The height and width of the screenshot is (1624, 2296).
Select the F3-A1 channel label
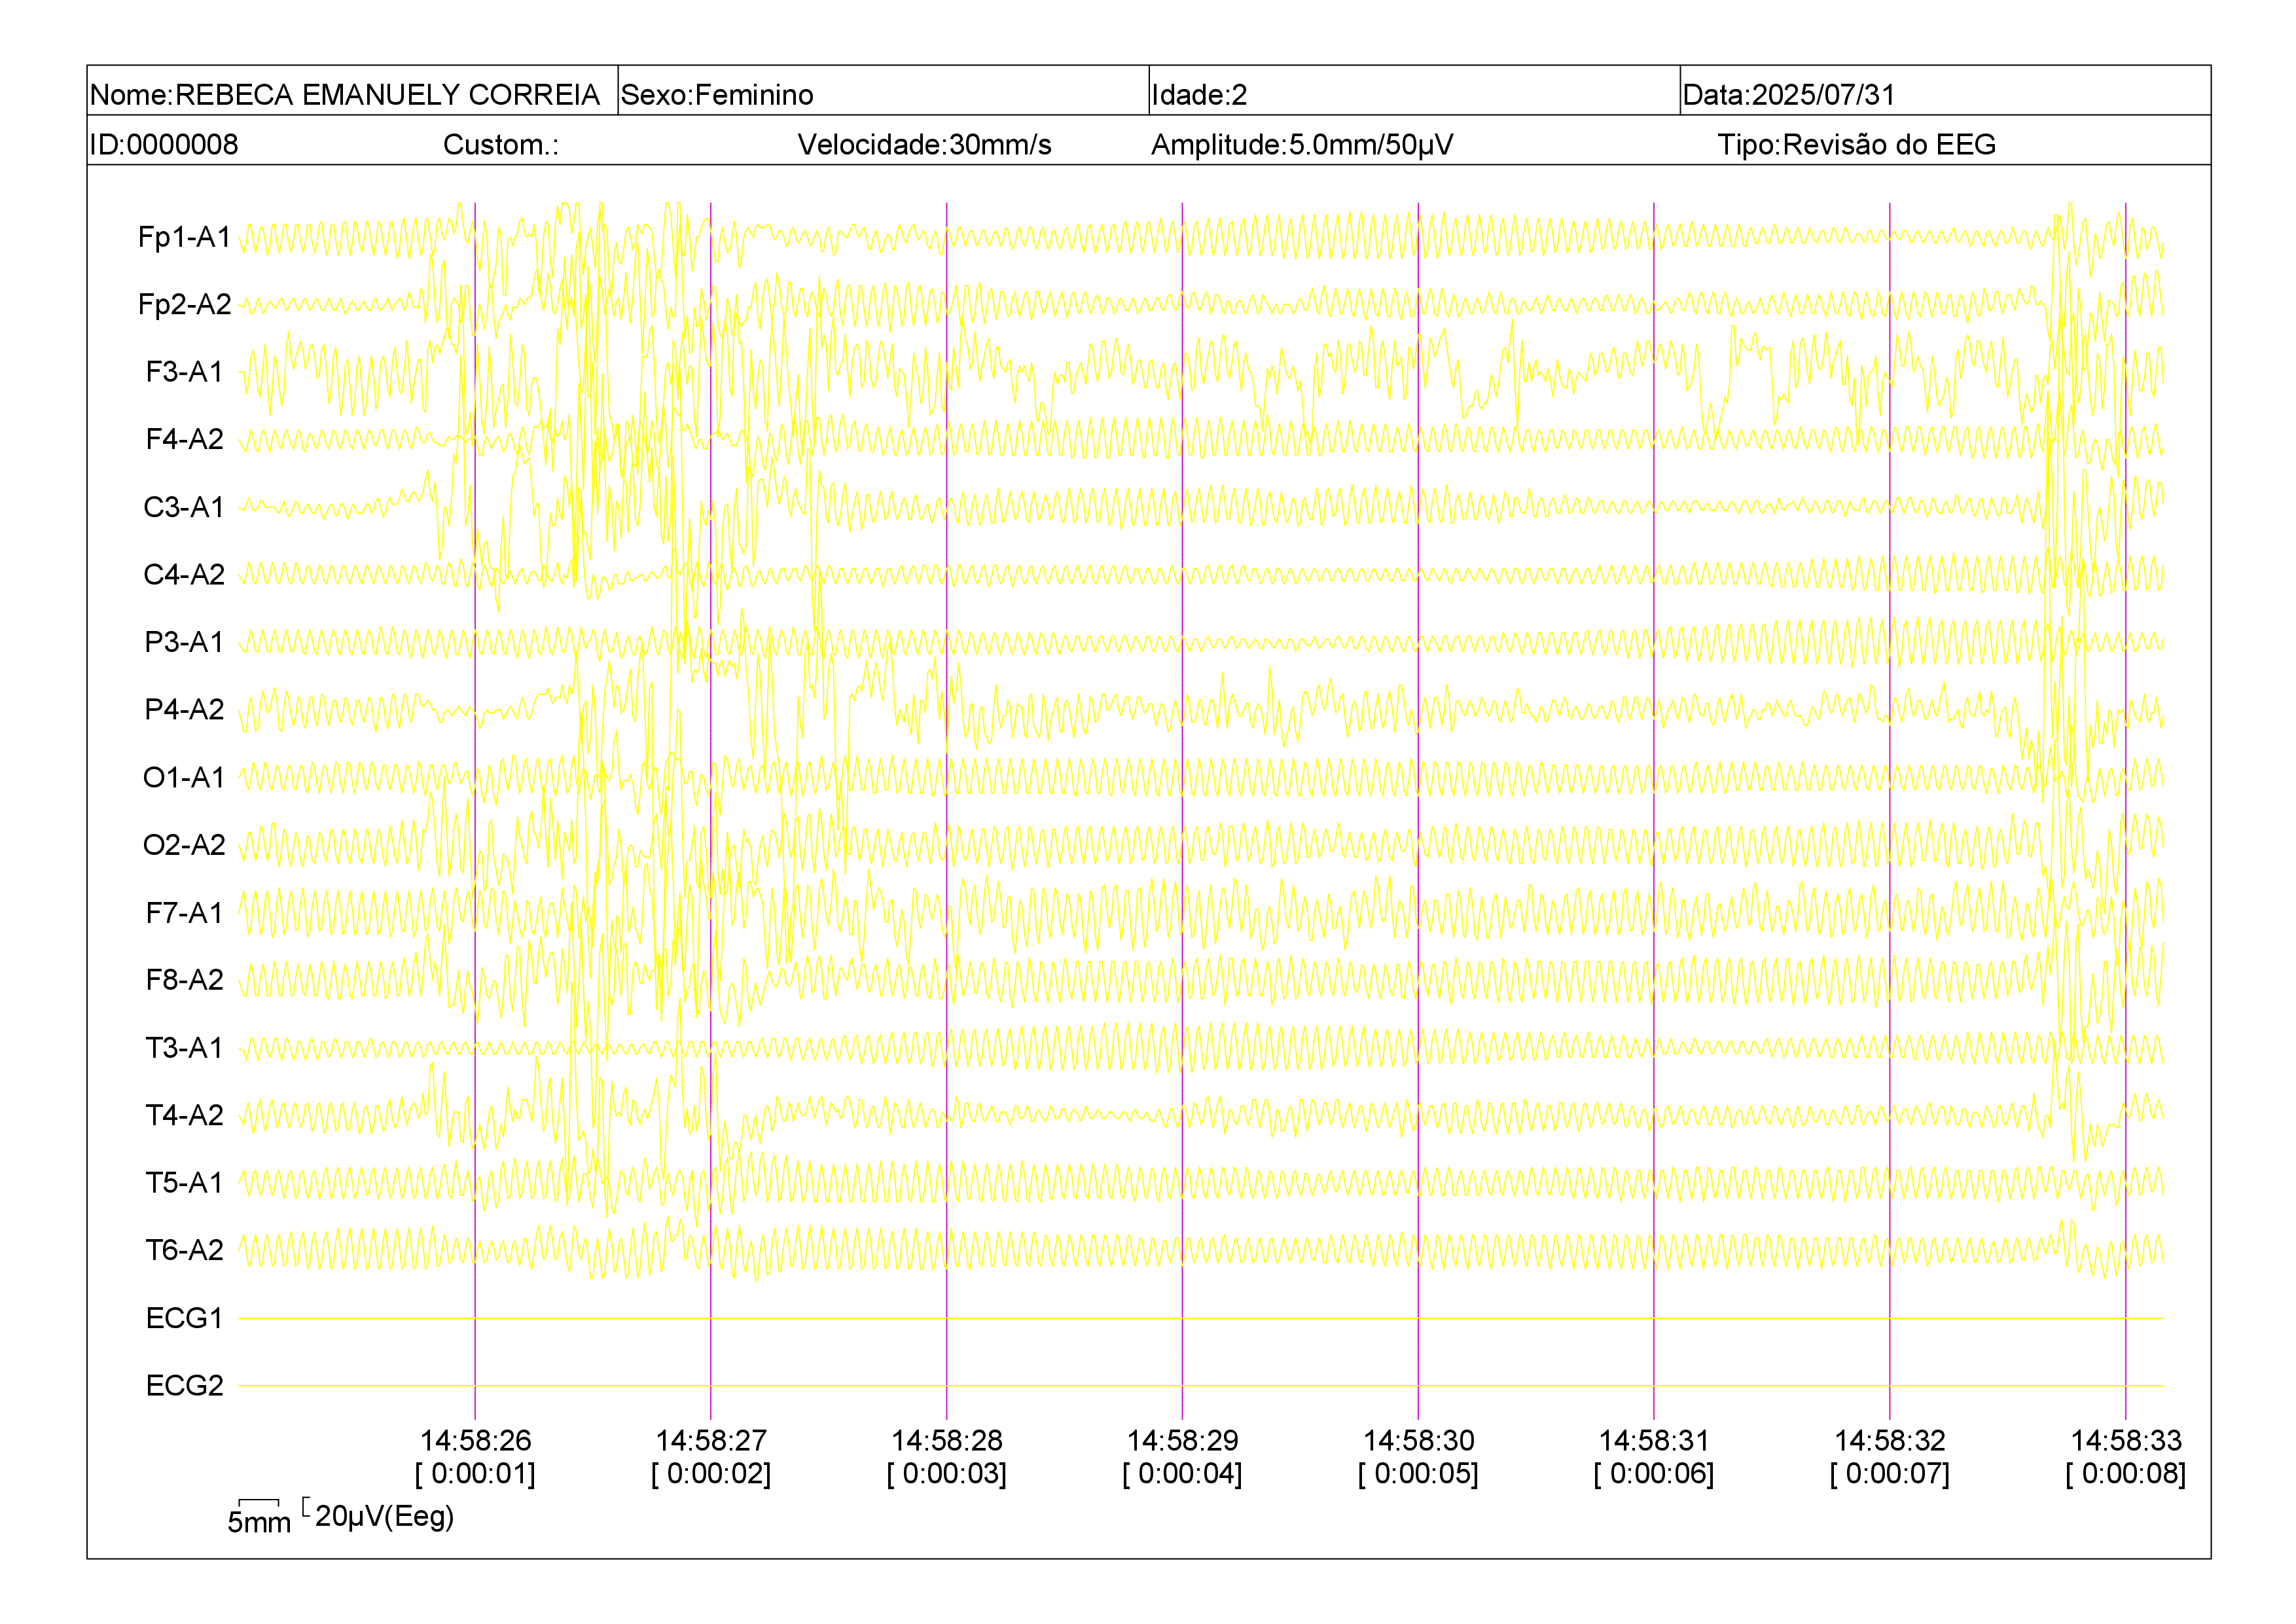pyautogui.click(x=184, y=372)
